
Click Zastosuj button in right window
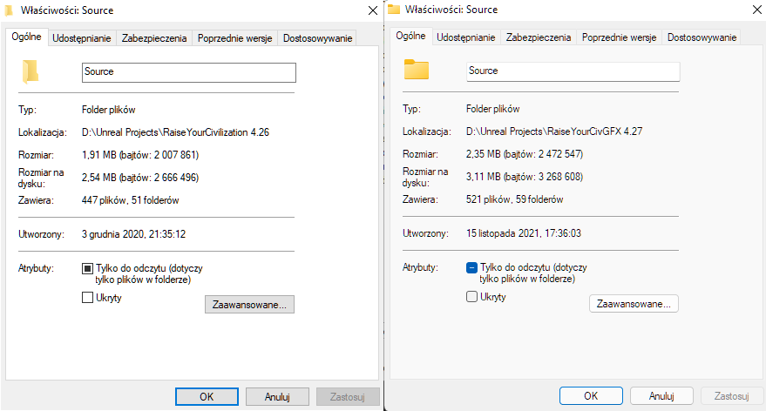732,396
